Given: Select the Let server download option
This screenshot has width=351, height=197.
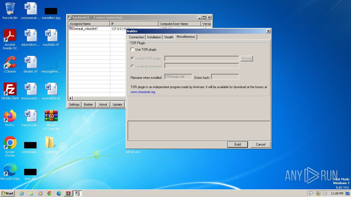Looking at the screenshot, I should [x=132, y=66].
